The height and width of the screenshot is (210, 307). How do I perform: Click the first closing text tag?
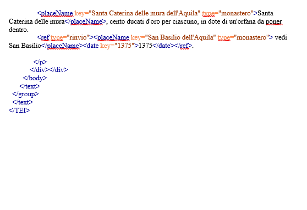(x=30, y=86)
